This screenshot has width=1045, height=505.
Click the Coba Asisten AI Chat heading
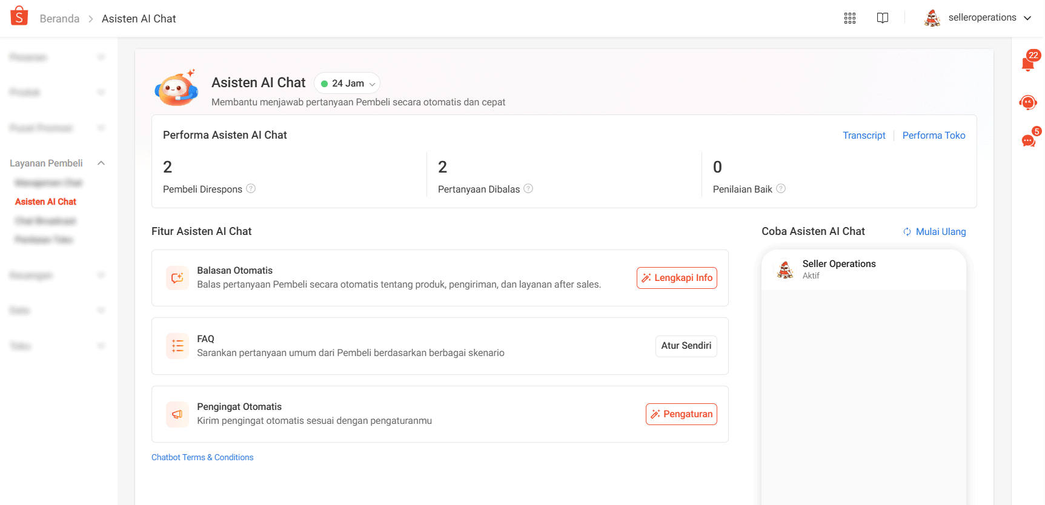tap(813, 231)
